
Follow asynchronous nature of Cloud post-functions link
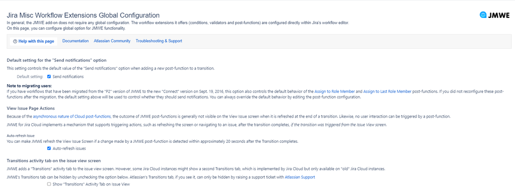[72, 117]
